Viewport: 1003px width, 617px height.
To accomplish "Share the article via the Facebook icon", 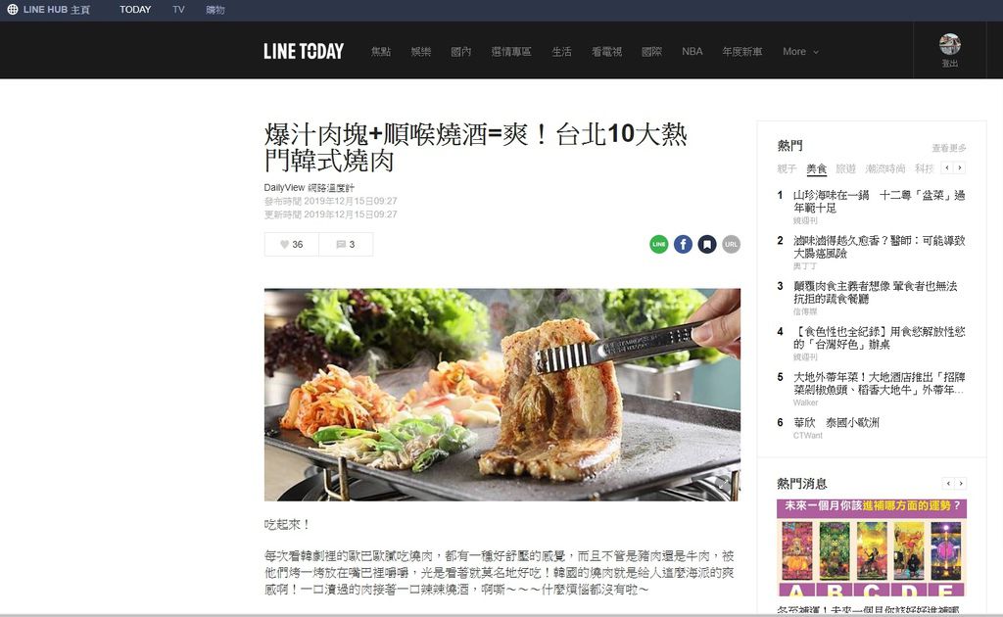I will [683, 244].
